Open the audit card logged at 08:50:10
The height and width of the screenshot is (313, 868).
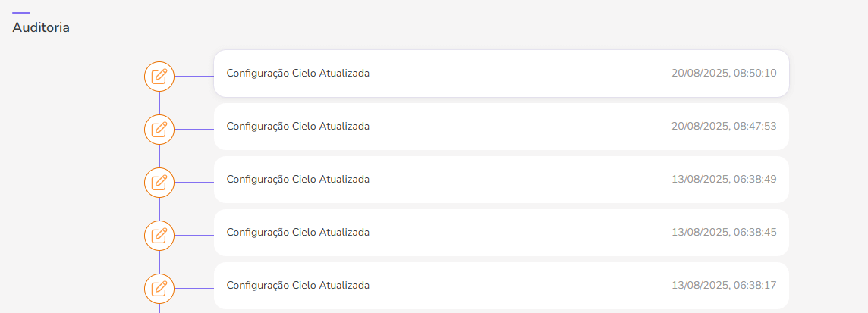(501, 74)
